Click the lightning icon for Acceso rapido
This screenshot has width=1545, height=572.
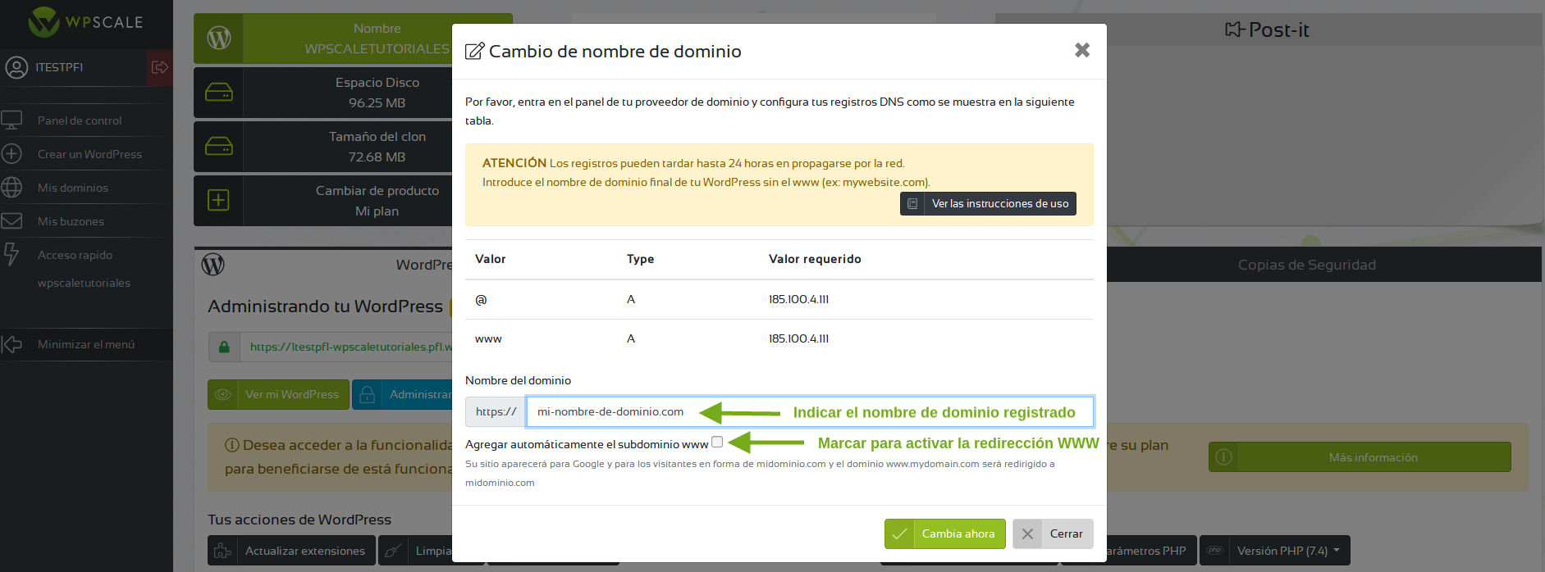[11, 255]
